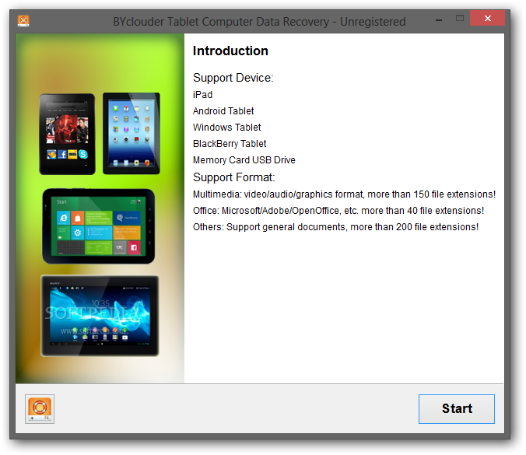
Task: Click the lifebuoy icon in the bottom bar
Action: tap(40, 409)
